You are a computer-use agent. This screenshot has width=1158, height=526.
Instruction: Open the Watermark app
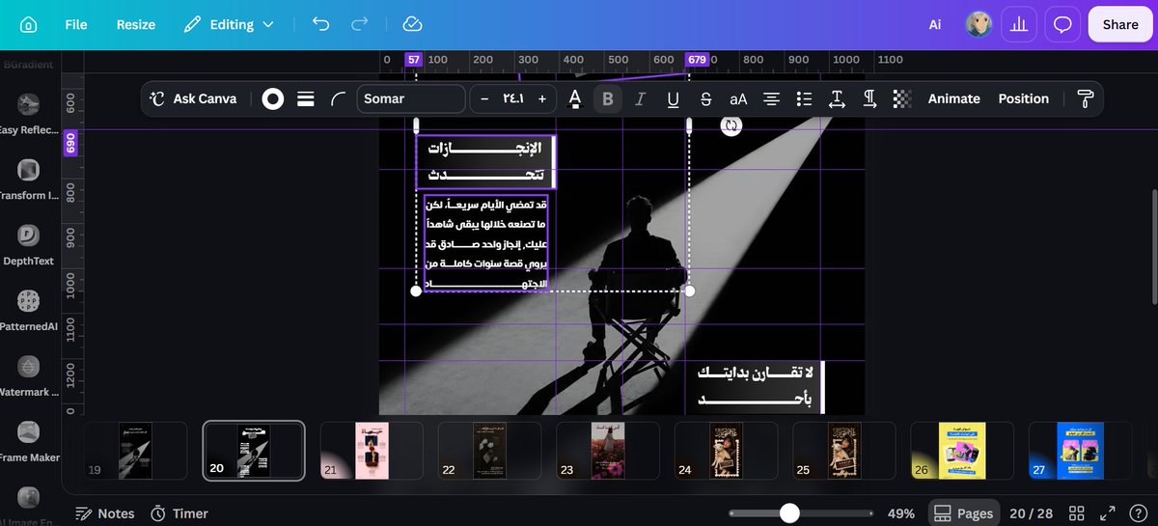28,376
